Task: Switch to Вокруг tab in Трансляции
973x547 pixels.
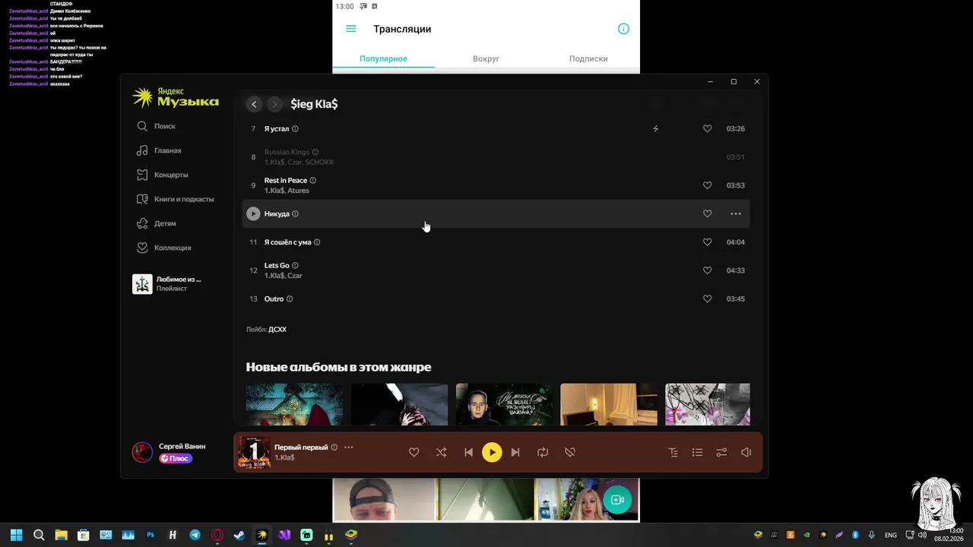Action: click(486, 58)
